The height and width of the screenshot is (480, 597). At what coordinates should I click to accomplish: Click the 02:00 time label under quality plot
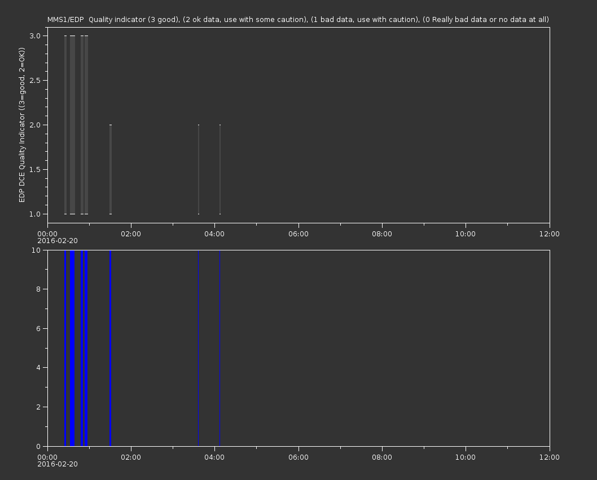tap(131, 234)
